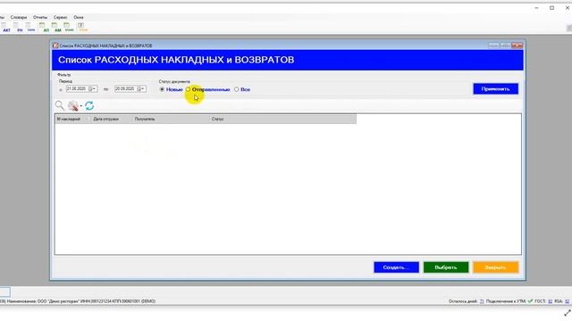Click the clear-search magnifier icon
The width and height of the screenshot is (572, 321).
click(x=73, y=105)
